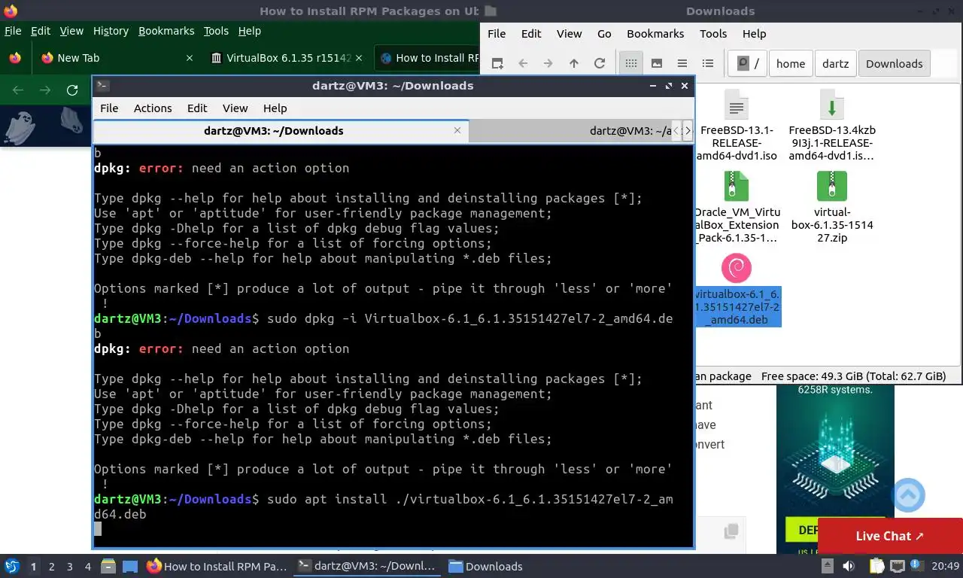
Task: Reload folder in file manager
Action: point(600,63)
